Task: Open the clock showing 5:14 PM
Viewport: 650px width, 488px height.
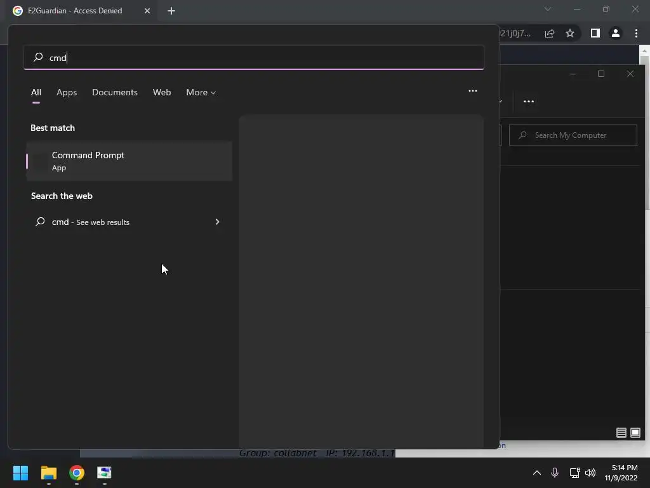Action: pos(621,473)
